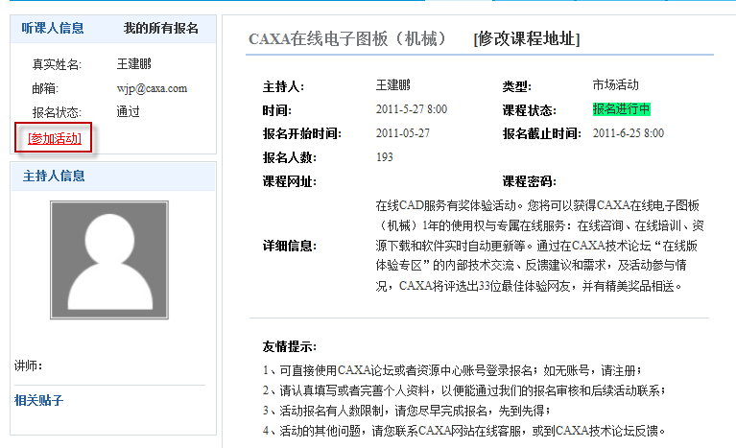736x448 pixels.
Task: Open the 听课人信息 tab
Action: (x=53, y=28)
